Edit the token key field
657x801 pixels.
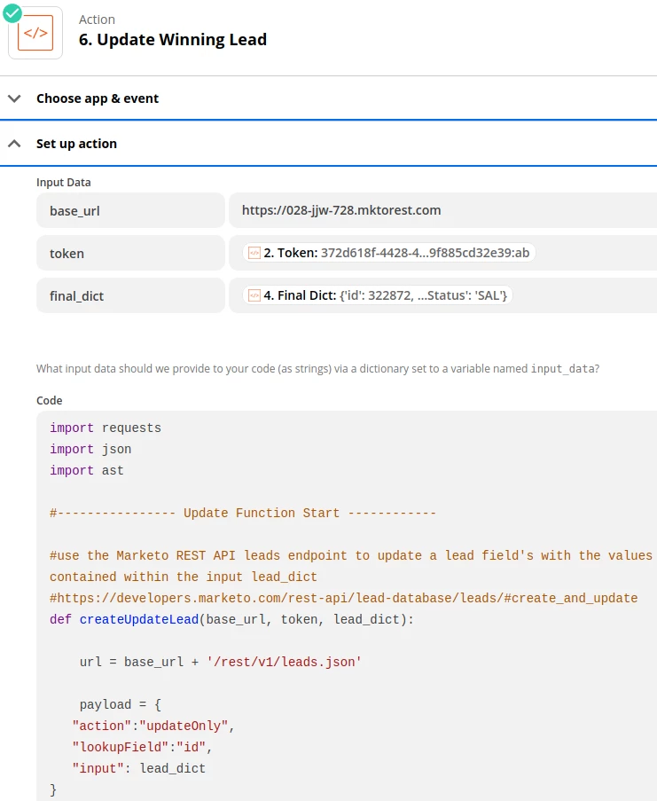(x=130, y=253)
